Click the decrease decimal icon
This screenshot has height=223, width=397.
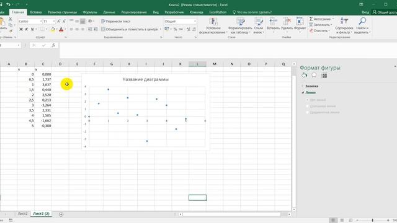pos(194,29)
